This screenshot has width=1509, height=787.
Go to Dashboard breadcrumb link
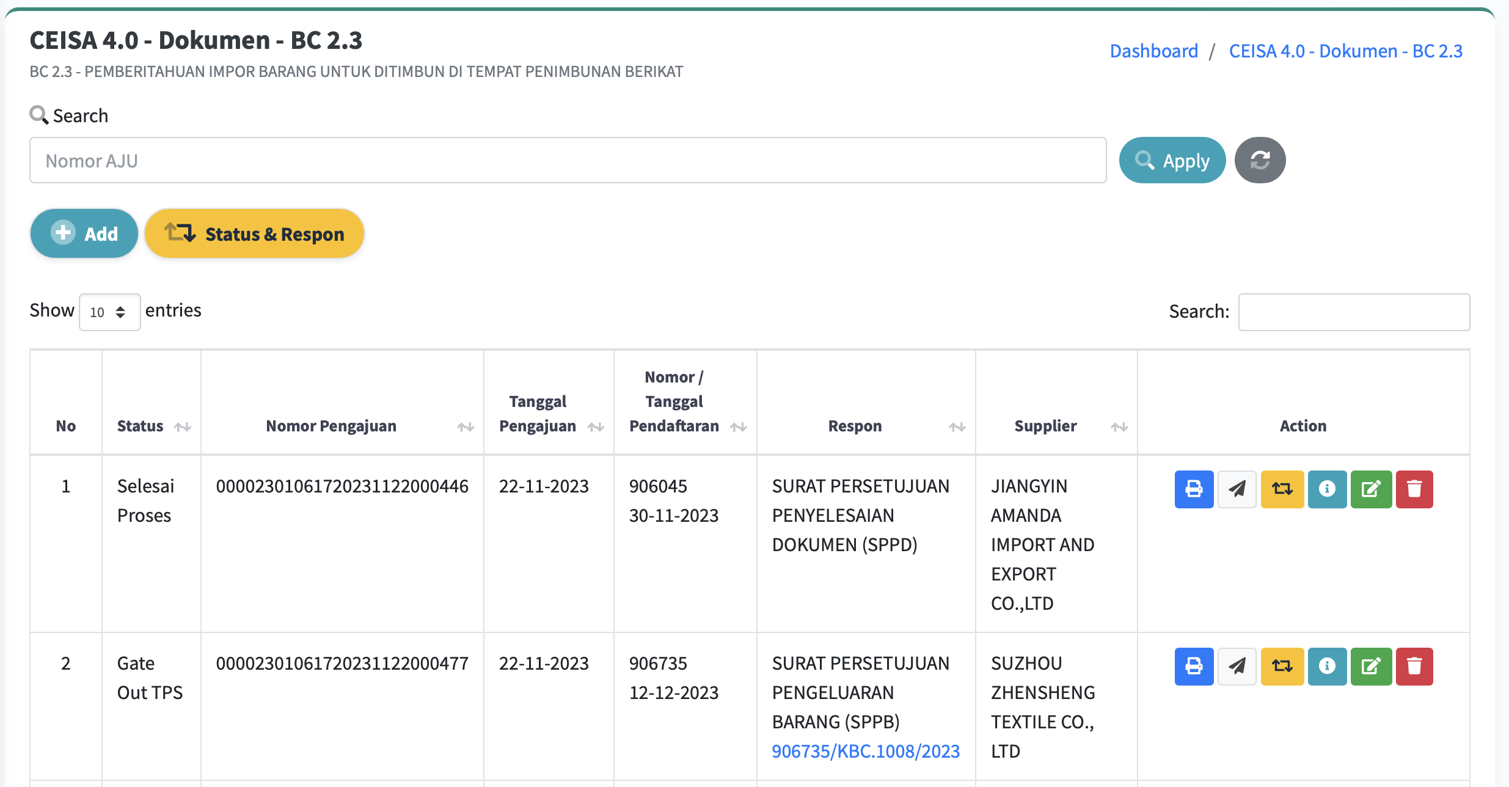click(1153, 51)
